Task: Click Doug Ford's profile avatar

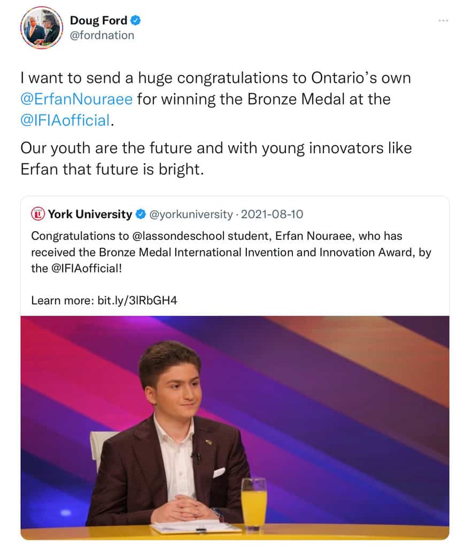Action: 42,28
